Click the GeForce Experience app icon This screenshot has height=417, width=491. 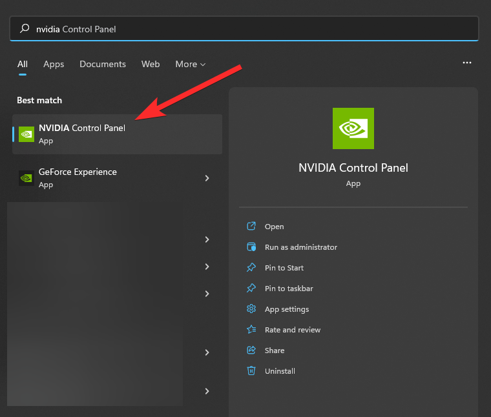[x=26, y=178]
